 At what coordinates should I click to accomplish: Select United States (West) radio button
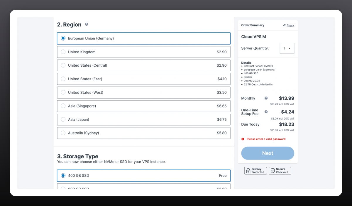63,92
